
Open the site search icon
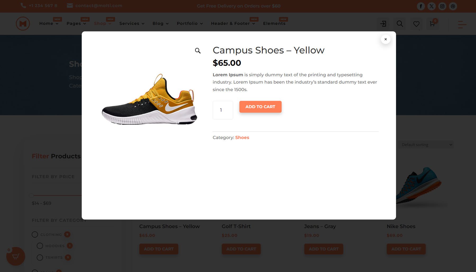point(400,24)
